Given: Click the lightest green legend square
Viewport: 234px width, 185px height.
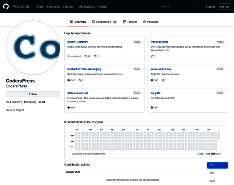Looking at the screenshot, I should pyautogui.click(x=207, y=154).
